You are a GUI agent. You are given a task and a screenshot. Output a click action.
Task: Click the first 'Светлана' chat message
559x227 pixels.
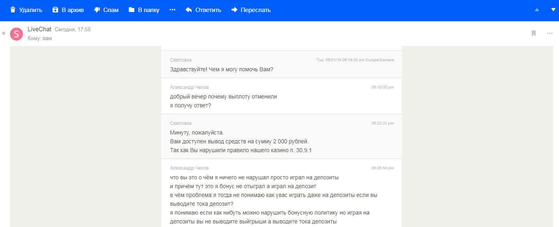221,69
